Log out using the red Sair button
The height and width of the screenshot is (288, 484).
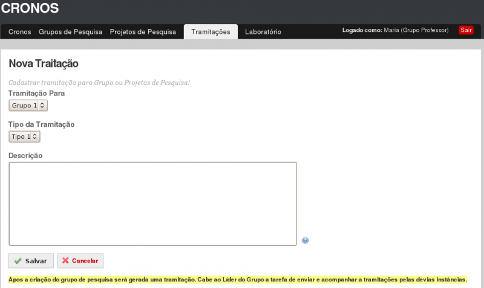(466, 30)
